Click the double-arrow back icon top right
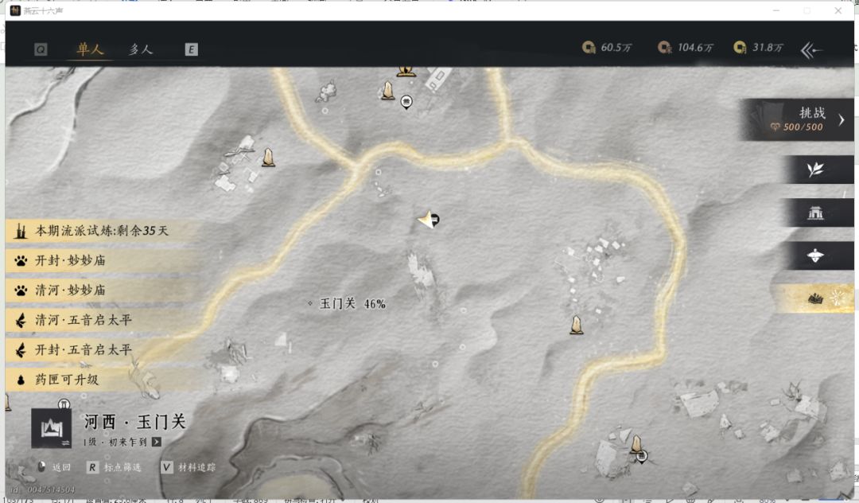Image resolution: width=859 pixels, height=503 pixels. pyautogui.click(x=810, y=50)
